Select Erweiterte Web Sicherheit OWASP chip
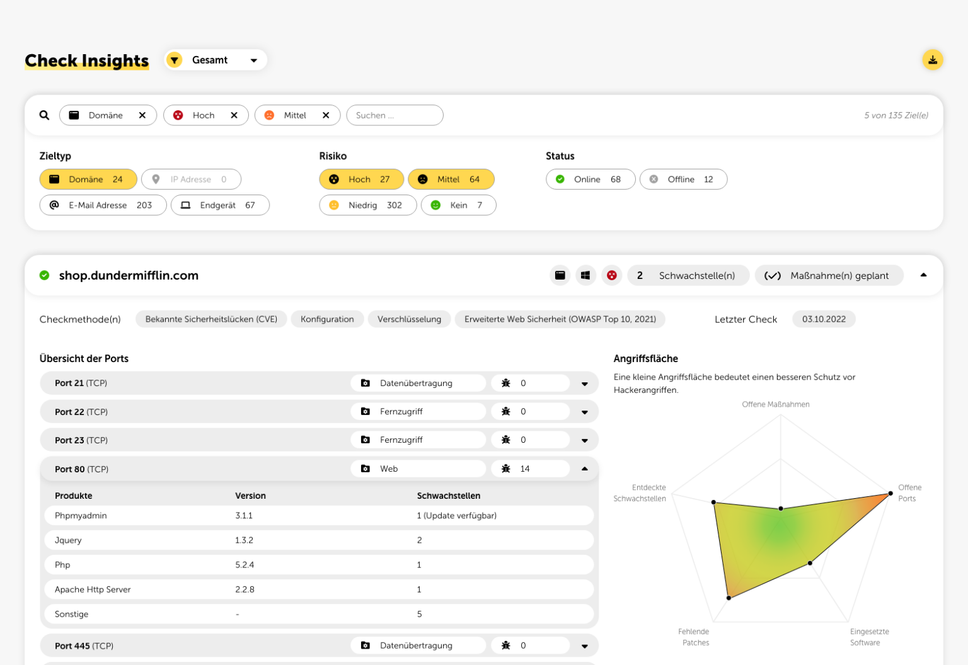The height and width of the screenshot is (665, 968). click(x=560, y=319)
